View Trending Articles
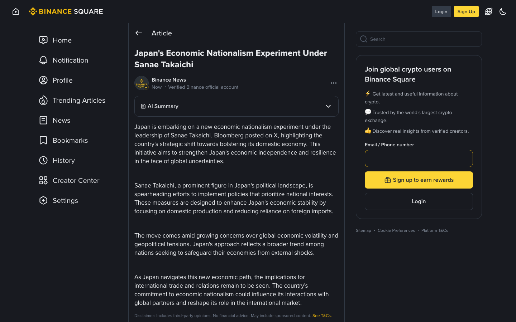The height and width of the screenshot is (322, 516). coord(79,100)
